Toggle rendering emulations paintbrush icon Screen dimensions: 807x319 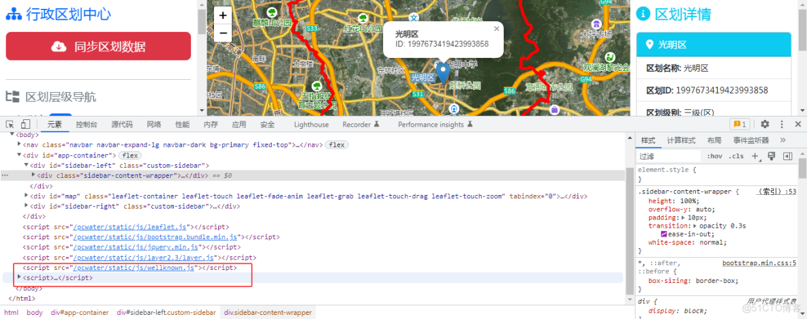[x=771, y=156]
